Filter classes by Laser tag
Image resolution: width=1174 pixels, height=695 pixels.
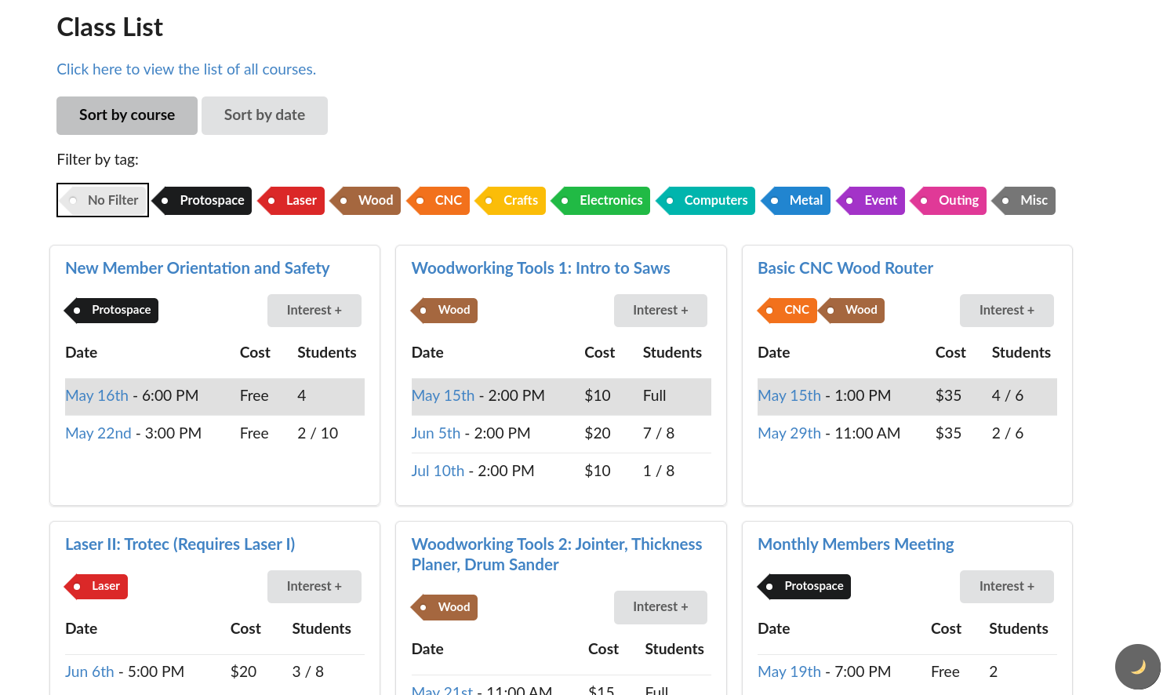click(293, 201)
